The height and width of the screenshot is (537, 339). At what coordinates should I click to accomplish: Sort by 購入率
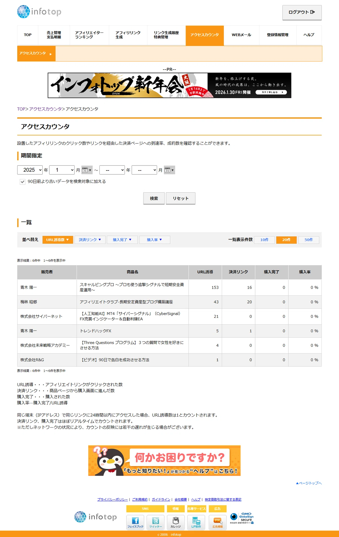(155, 240)
